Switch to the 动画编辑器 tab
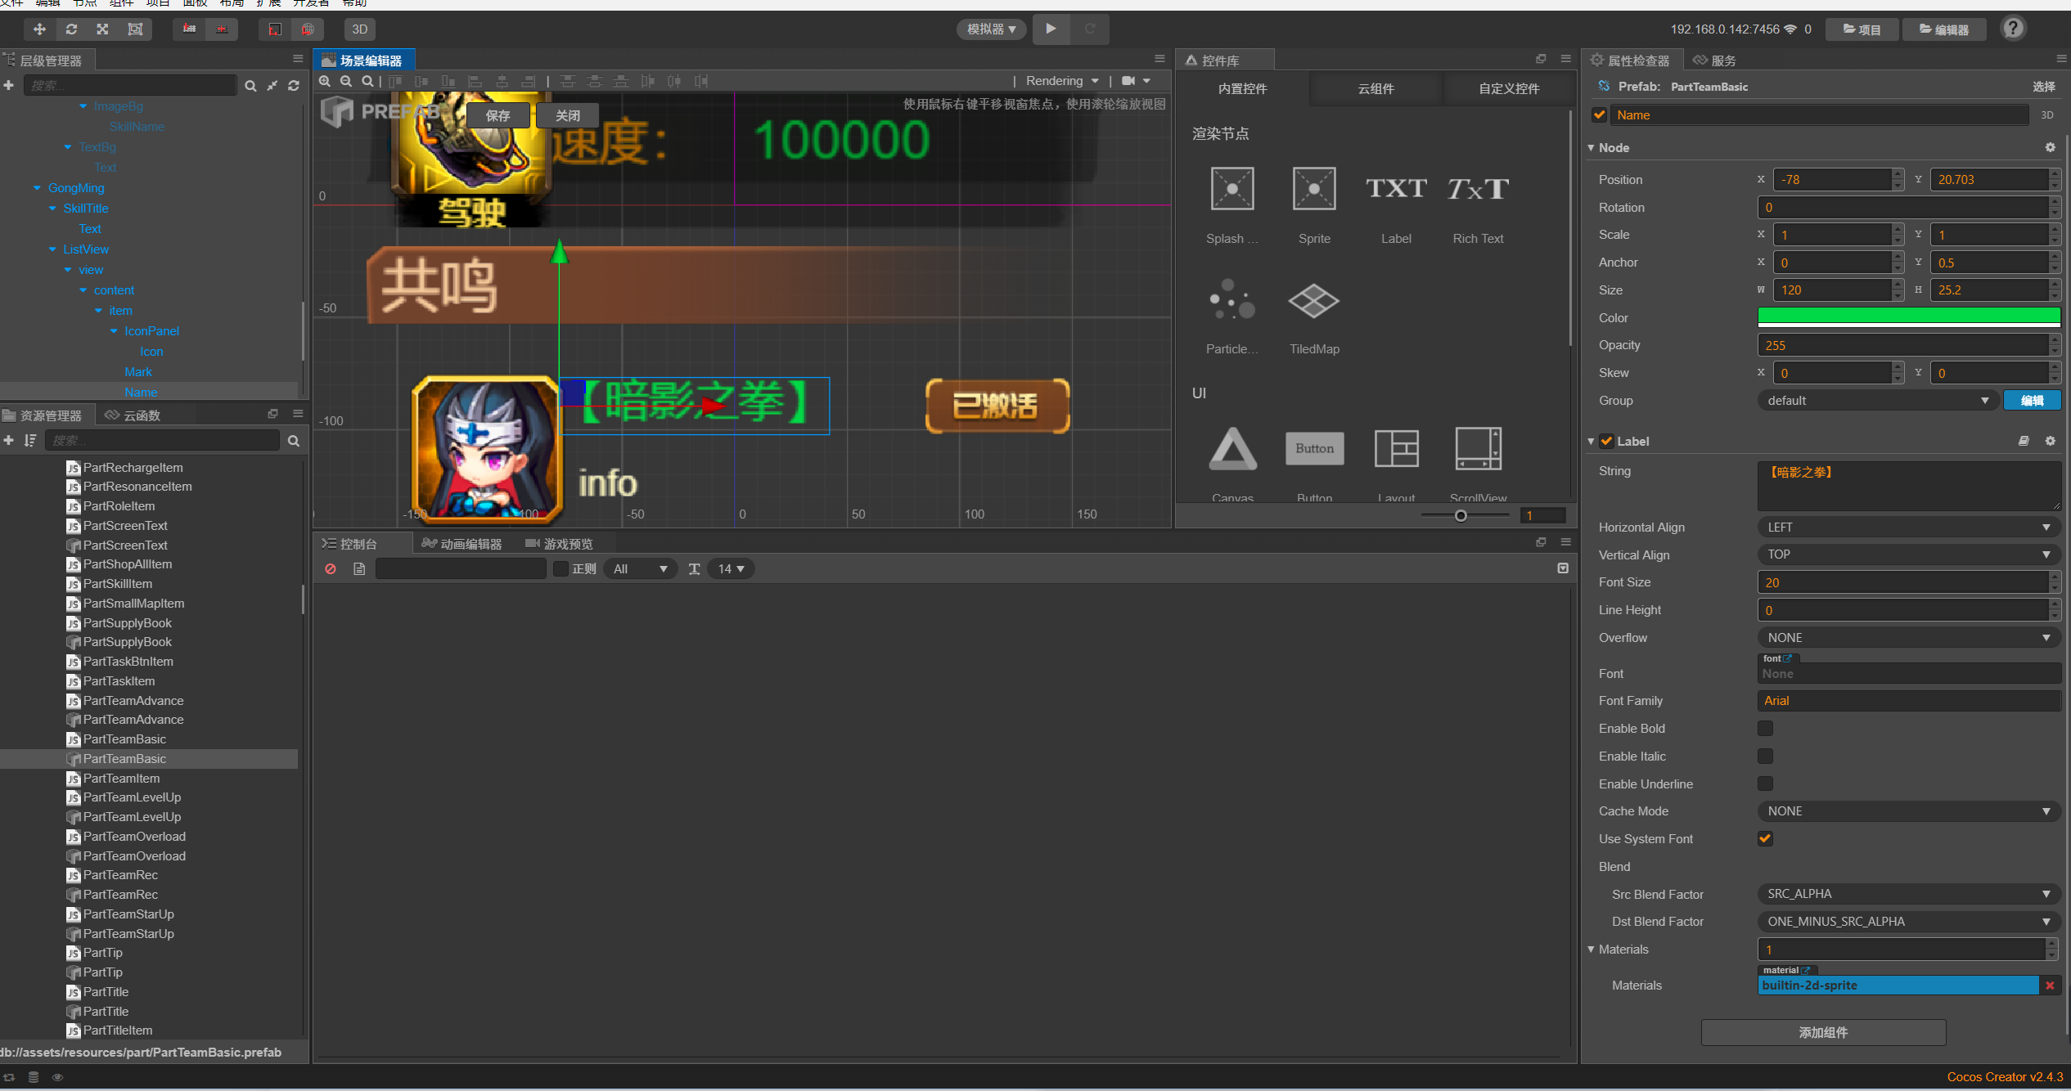This screenshot has width=2071, height=1091. click(462, 544)
